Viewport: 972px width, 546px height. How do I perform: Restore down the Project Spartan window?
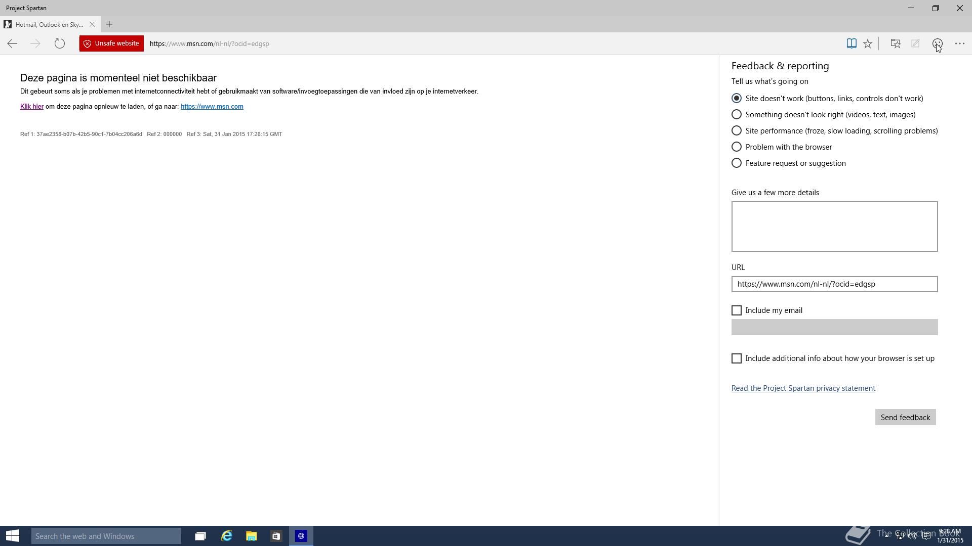[x=936, y=8]
